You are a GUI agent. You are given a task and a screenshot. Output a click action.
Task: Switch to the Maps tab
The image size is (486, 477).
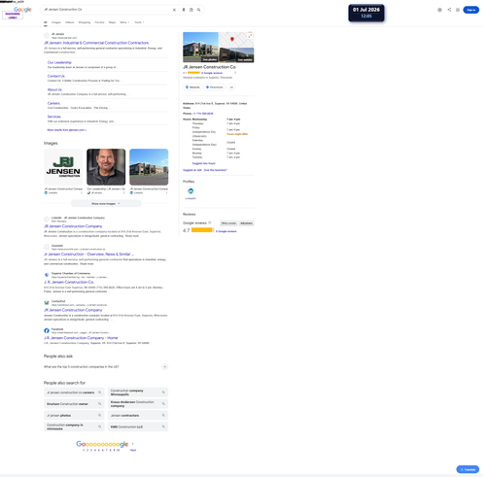tap(112, 22)
